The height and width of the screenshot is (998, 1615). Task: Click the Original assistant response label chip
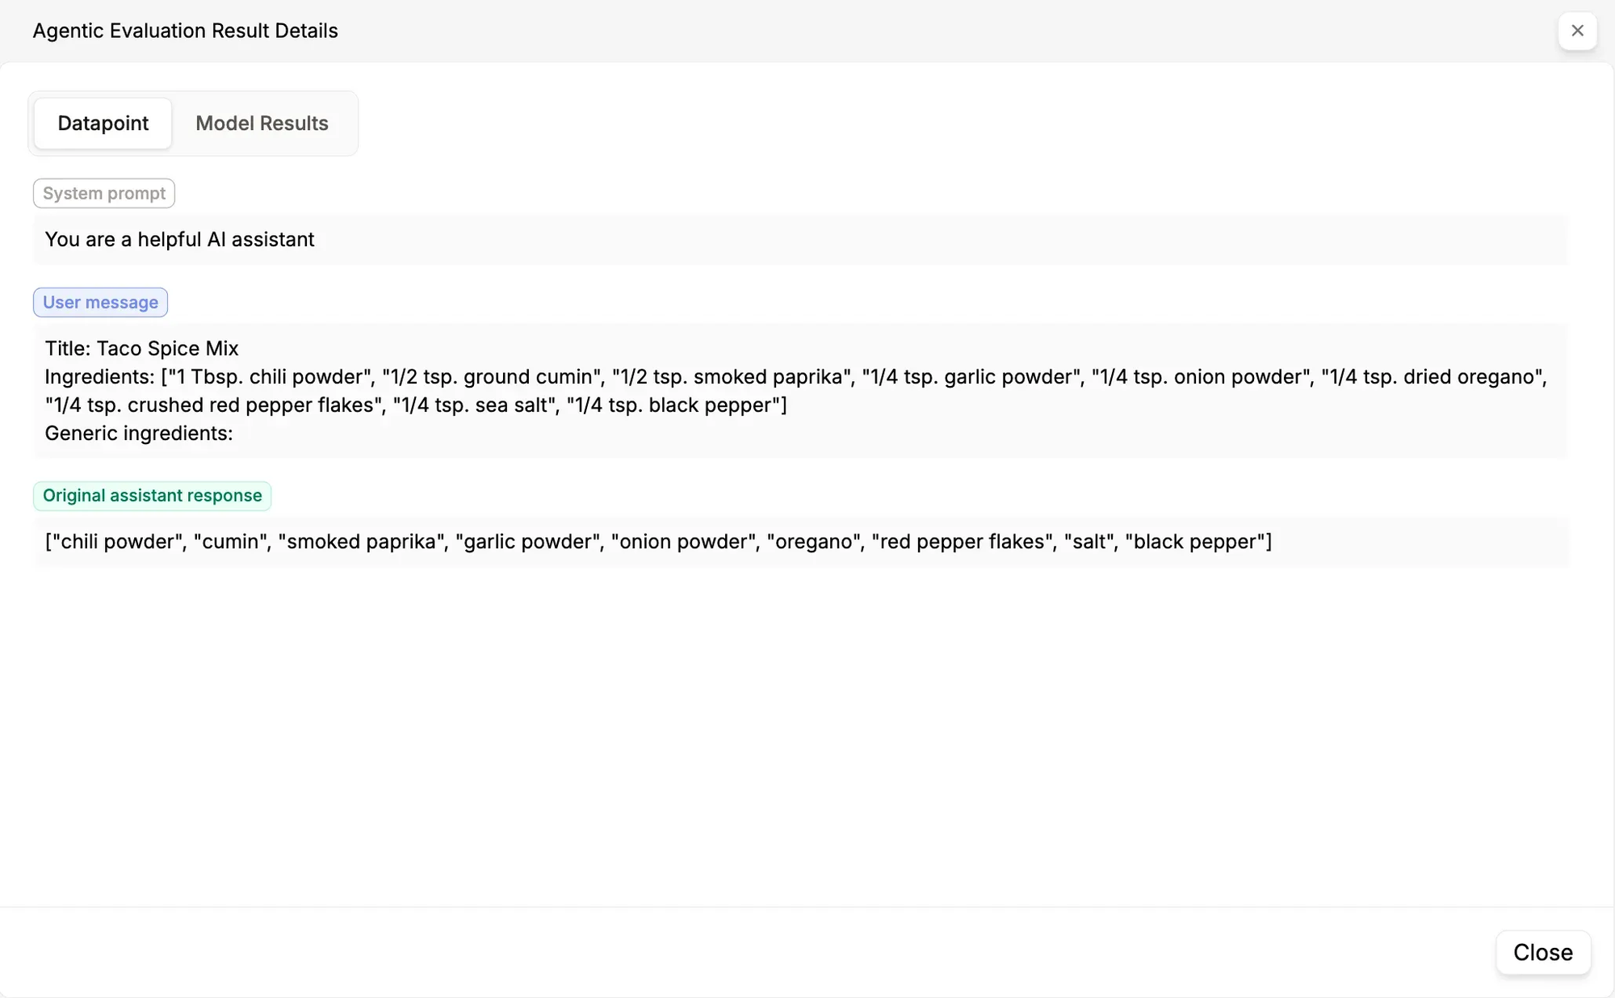[152, 496]
